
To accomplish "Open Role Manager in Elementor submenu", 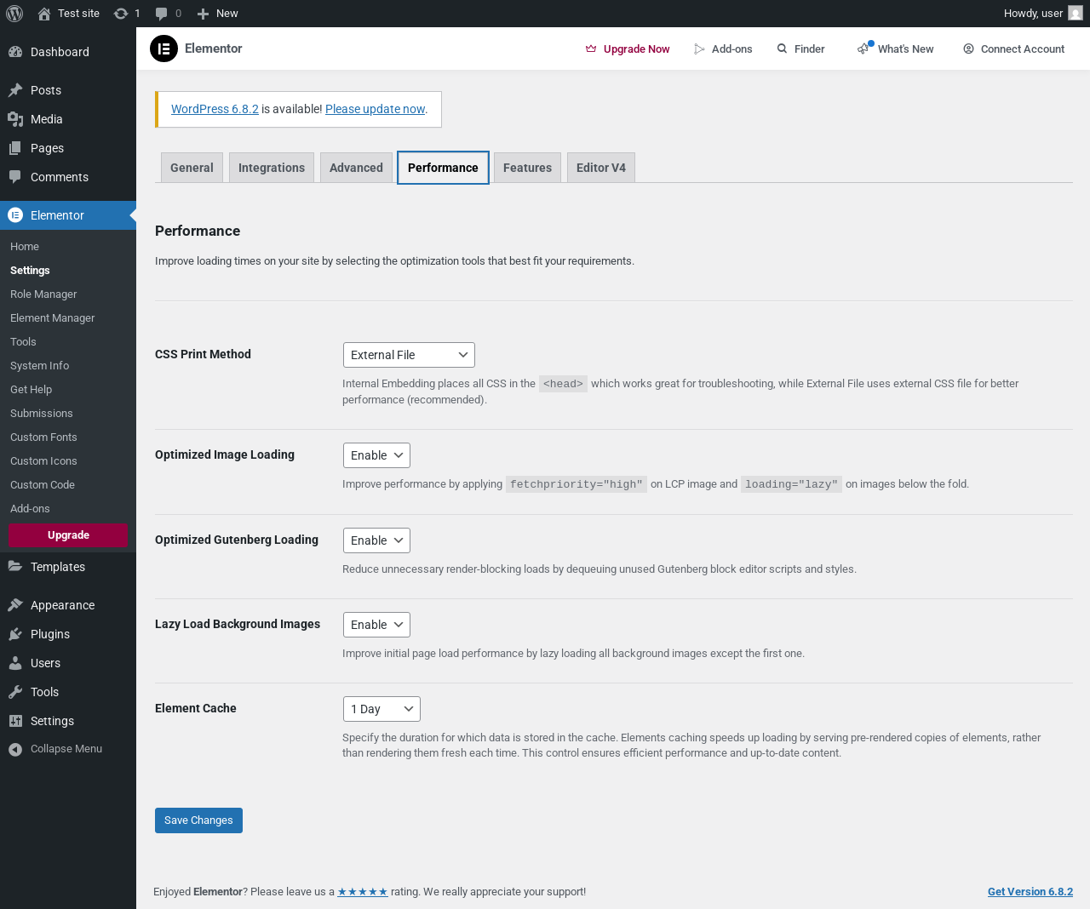I will (x=43, y=294).
